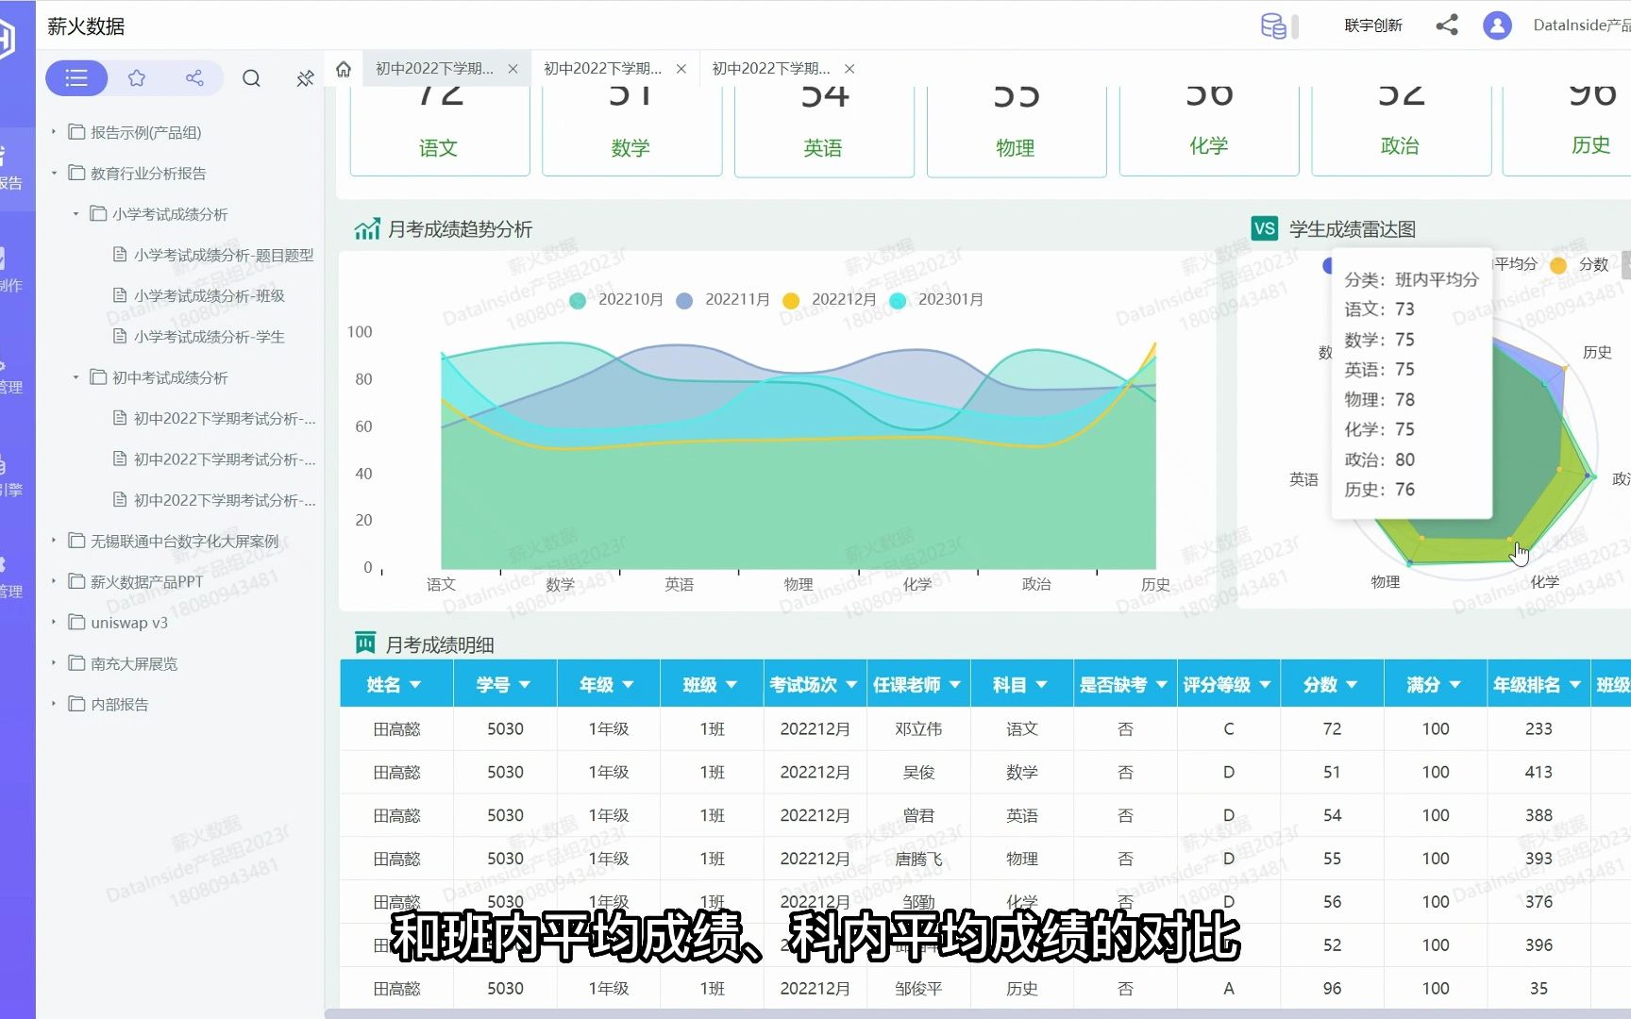Unpin the sidebar with the pin icon
This screenshot has width=1631, height=1019.
click(x=305, y=78)
